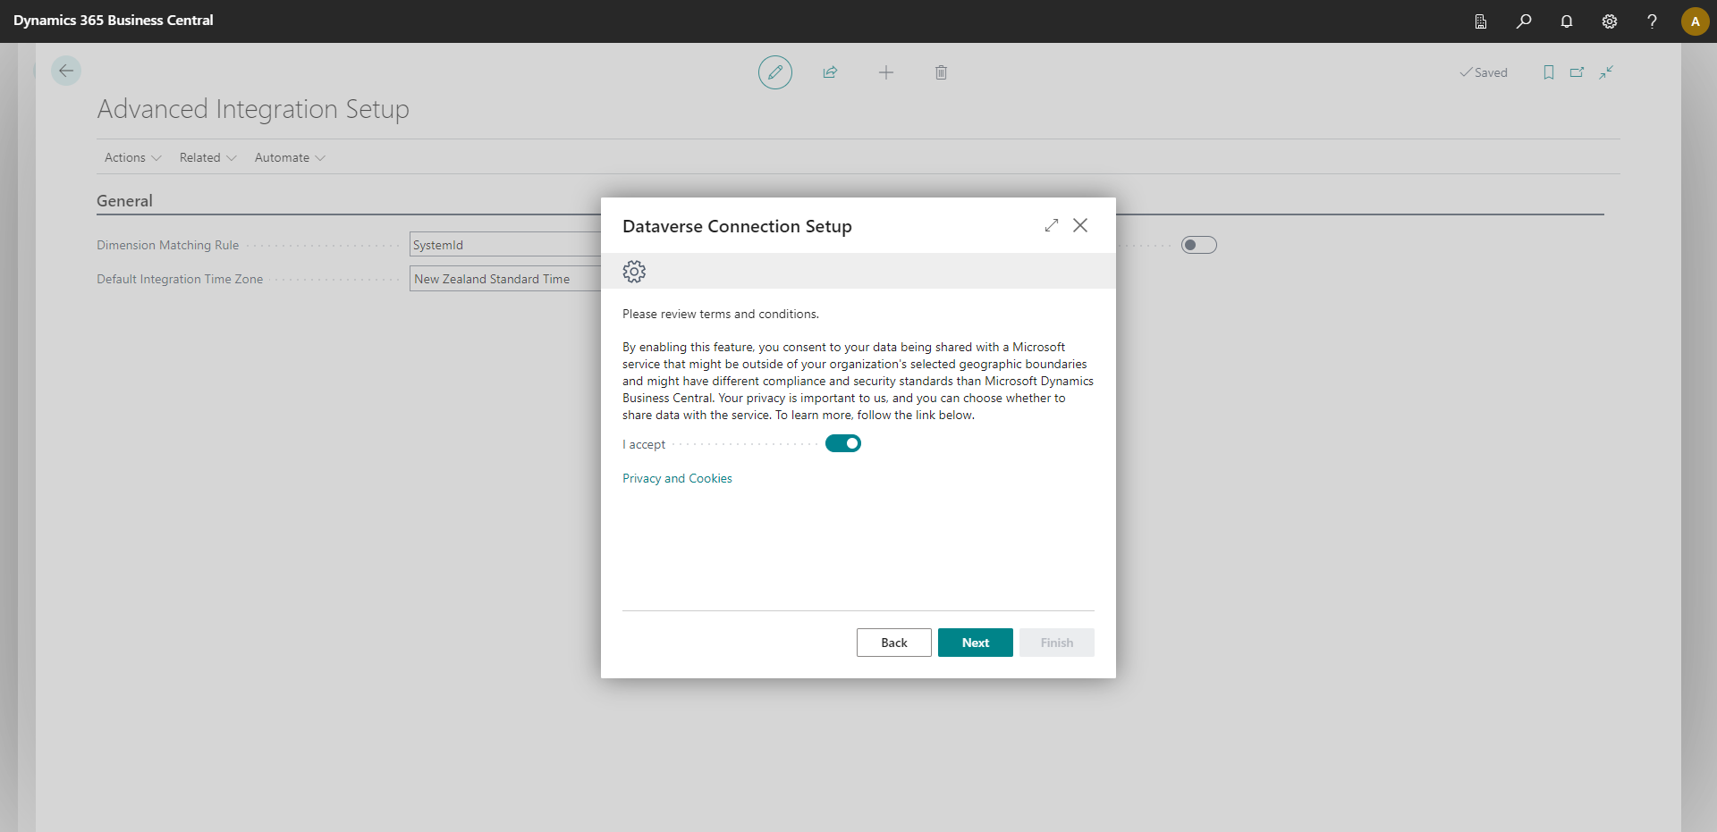
Task: Open the Actions menu
Action: [132, 157]
